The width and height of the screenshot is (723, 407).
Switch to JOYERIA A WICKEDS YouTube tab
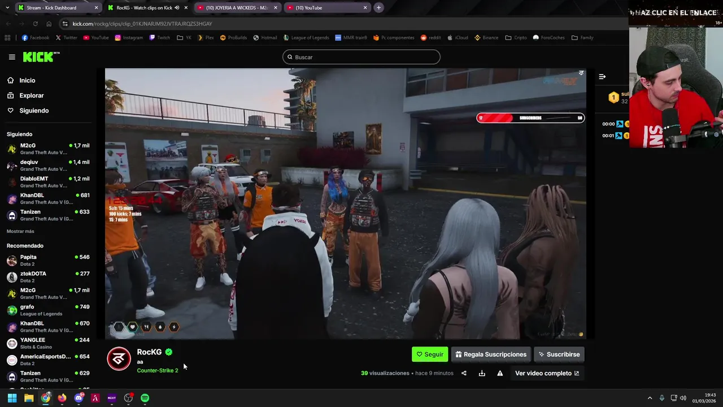click(x=237, y=8)
